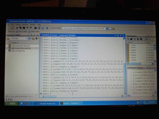This screenshot has height=119, width=159.
Task: Open GUIDE from the main toolbar
Action: tap(39, 28)
